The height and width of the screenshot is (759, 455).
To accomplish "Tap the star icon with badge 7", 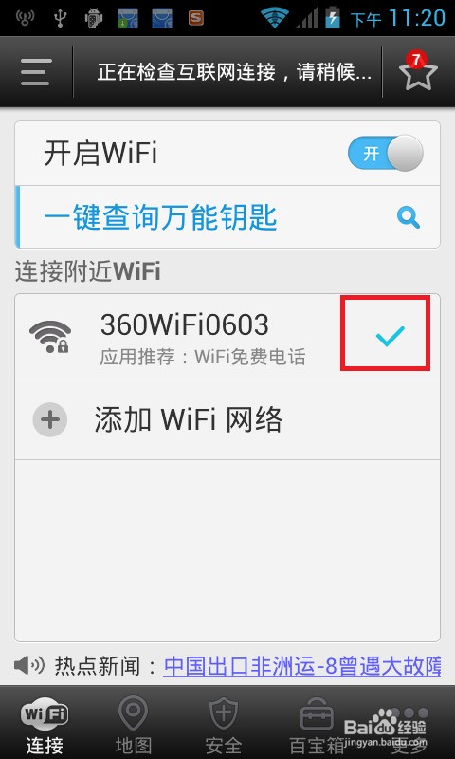I will (x=418, y=71).
